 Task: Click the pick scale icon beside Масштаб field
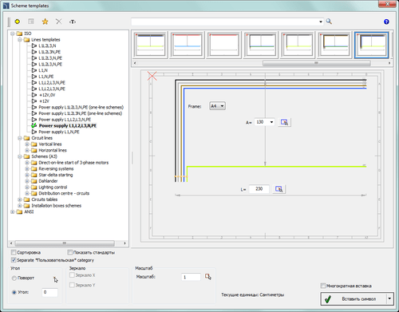(x=208, y=277)
